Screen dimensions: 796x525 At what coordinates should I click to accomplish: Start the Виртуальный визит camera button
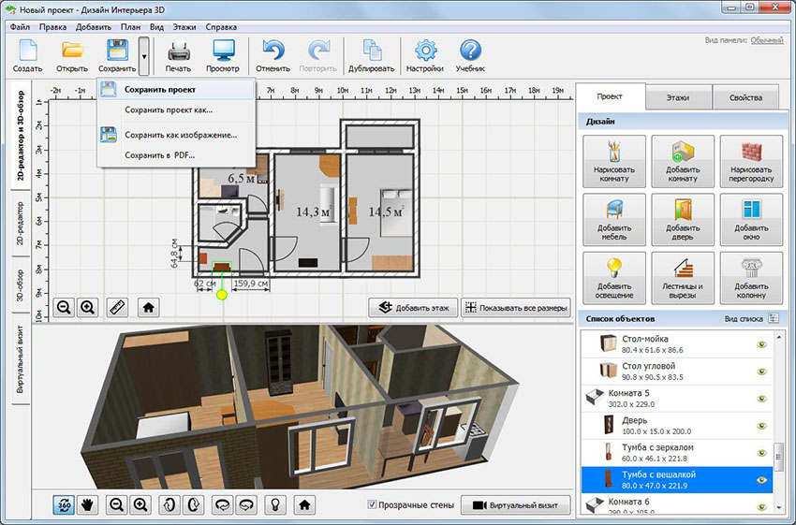point(516,505)
